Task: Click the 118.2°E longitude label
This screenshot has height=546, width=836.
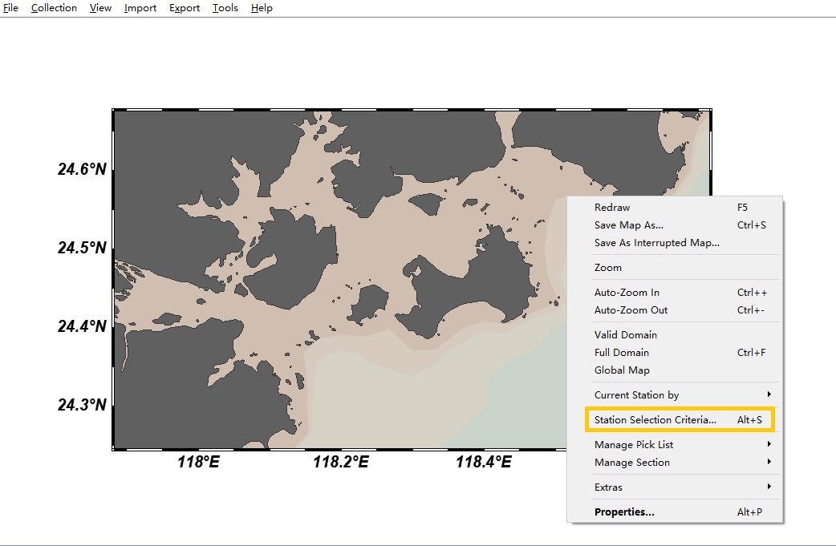Action: pyautogui.click(x=341, y=461)
